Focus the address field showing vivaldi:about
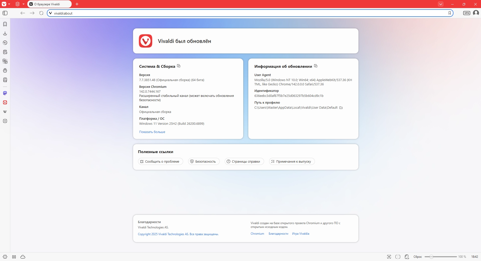 [250, 13]
